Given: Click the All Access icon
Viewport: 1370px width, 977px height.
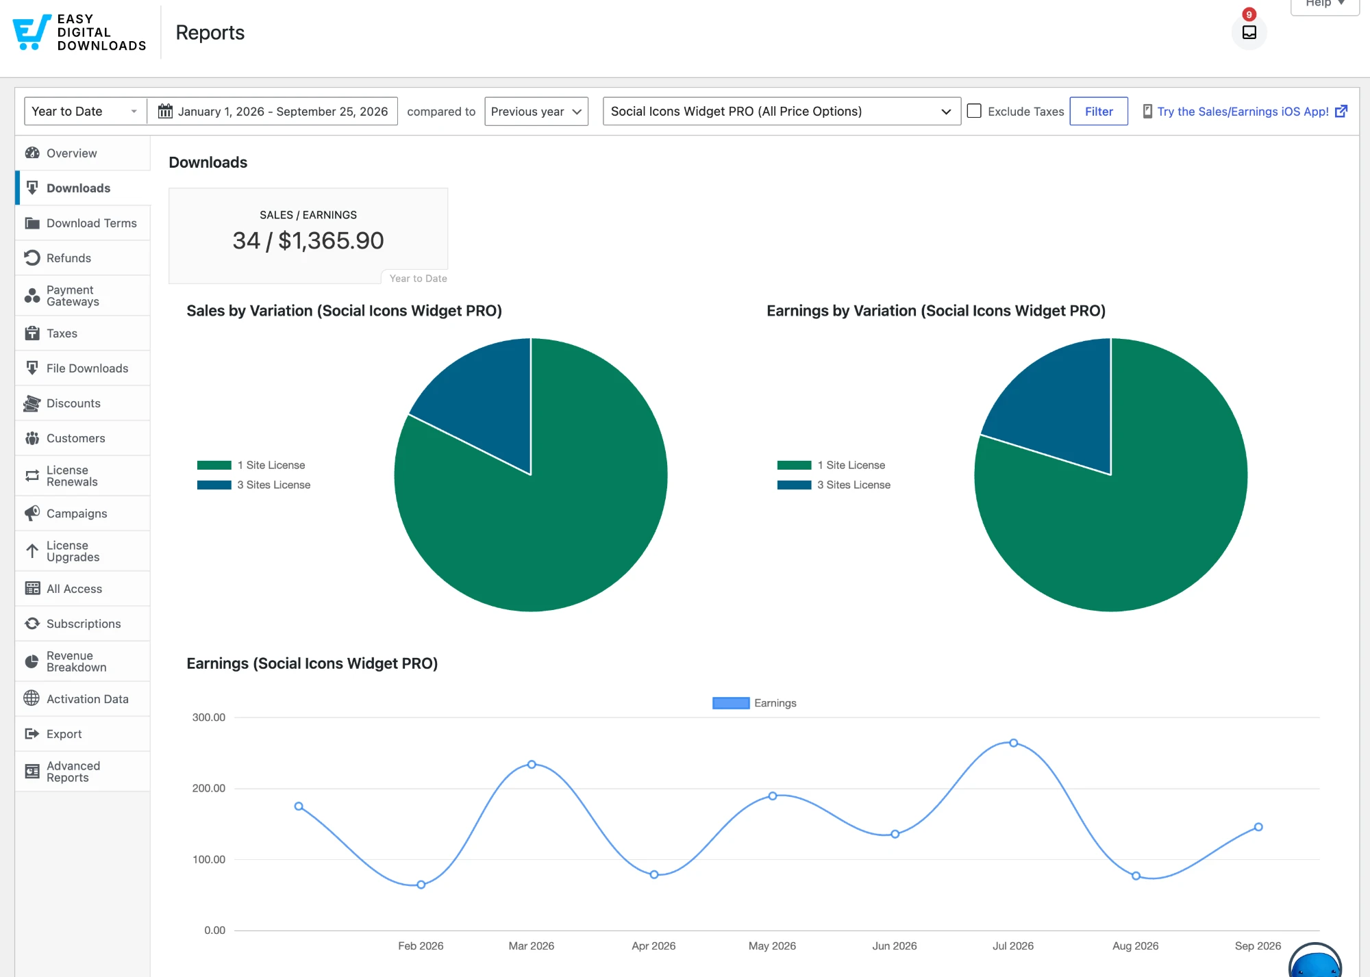Looking at the screenshot, I should pos(32,588).
